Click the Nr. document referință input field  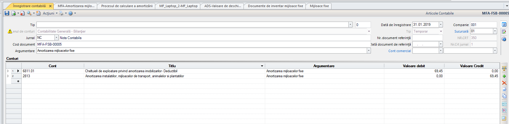(x=428, y=38)
